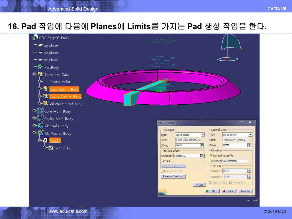Click the Pad.14 feature icon
292x219 pixels.
[45, 140]
